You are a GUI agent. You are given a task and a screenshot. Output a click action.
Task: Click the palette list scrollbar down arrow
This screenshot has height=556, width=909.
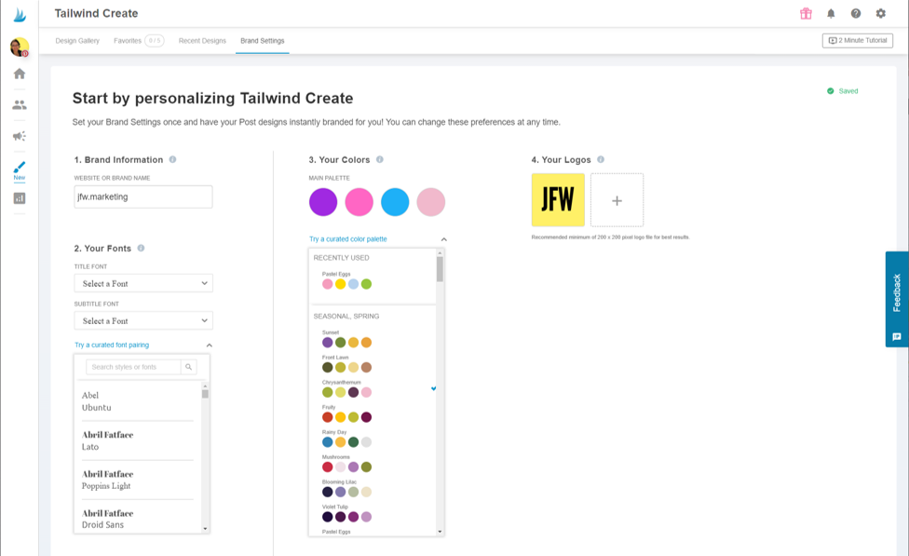440,532
